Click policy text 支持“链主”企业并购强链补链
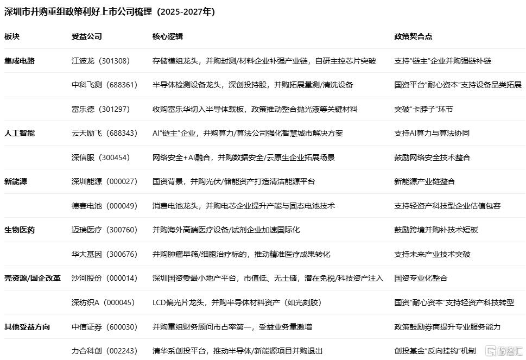This screenshot has width=526, height=360. (x=443, y=61)
